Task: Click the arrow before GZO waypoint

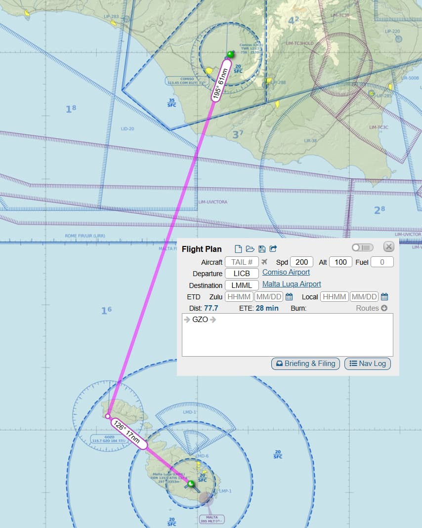Action: point(187,320)
